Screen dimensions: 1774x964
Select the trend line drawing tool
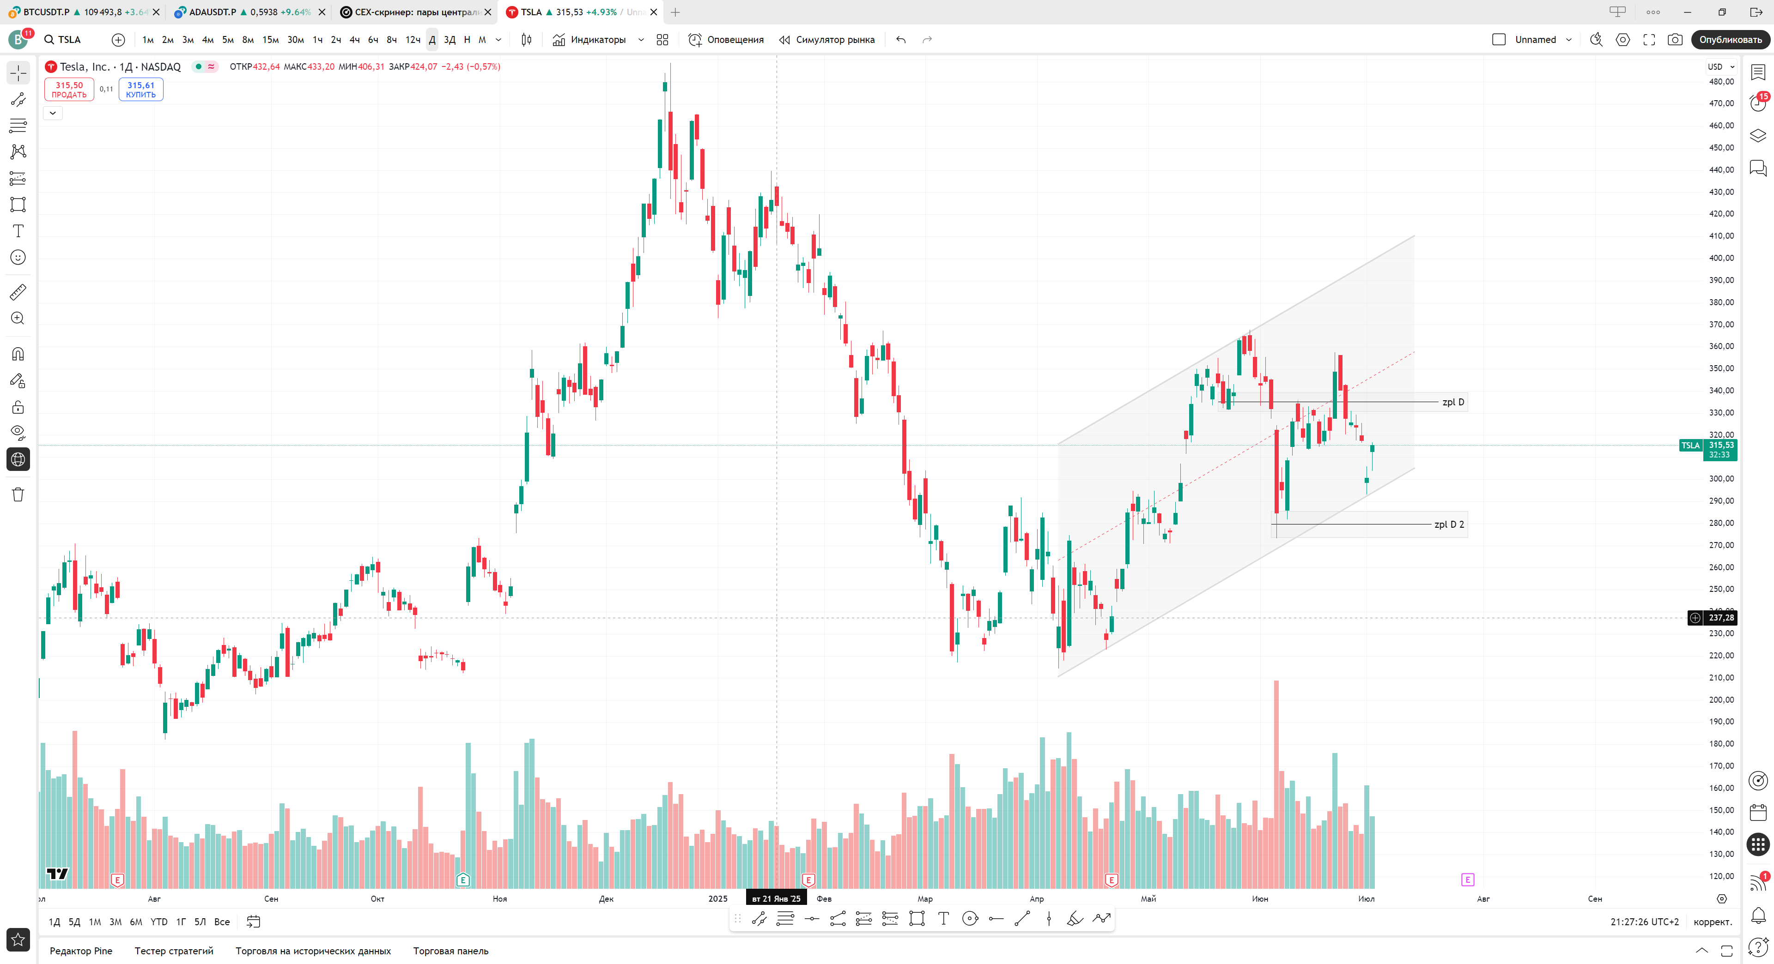click(x=18, y=99)
